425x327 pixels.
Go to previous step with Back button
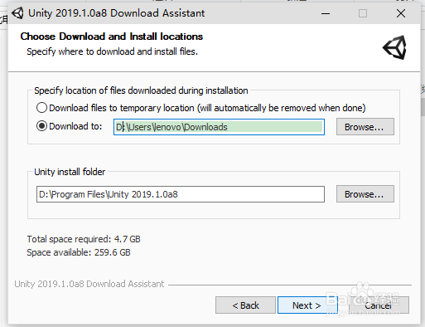pos(245,305)
